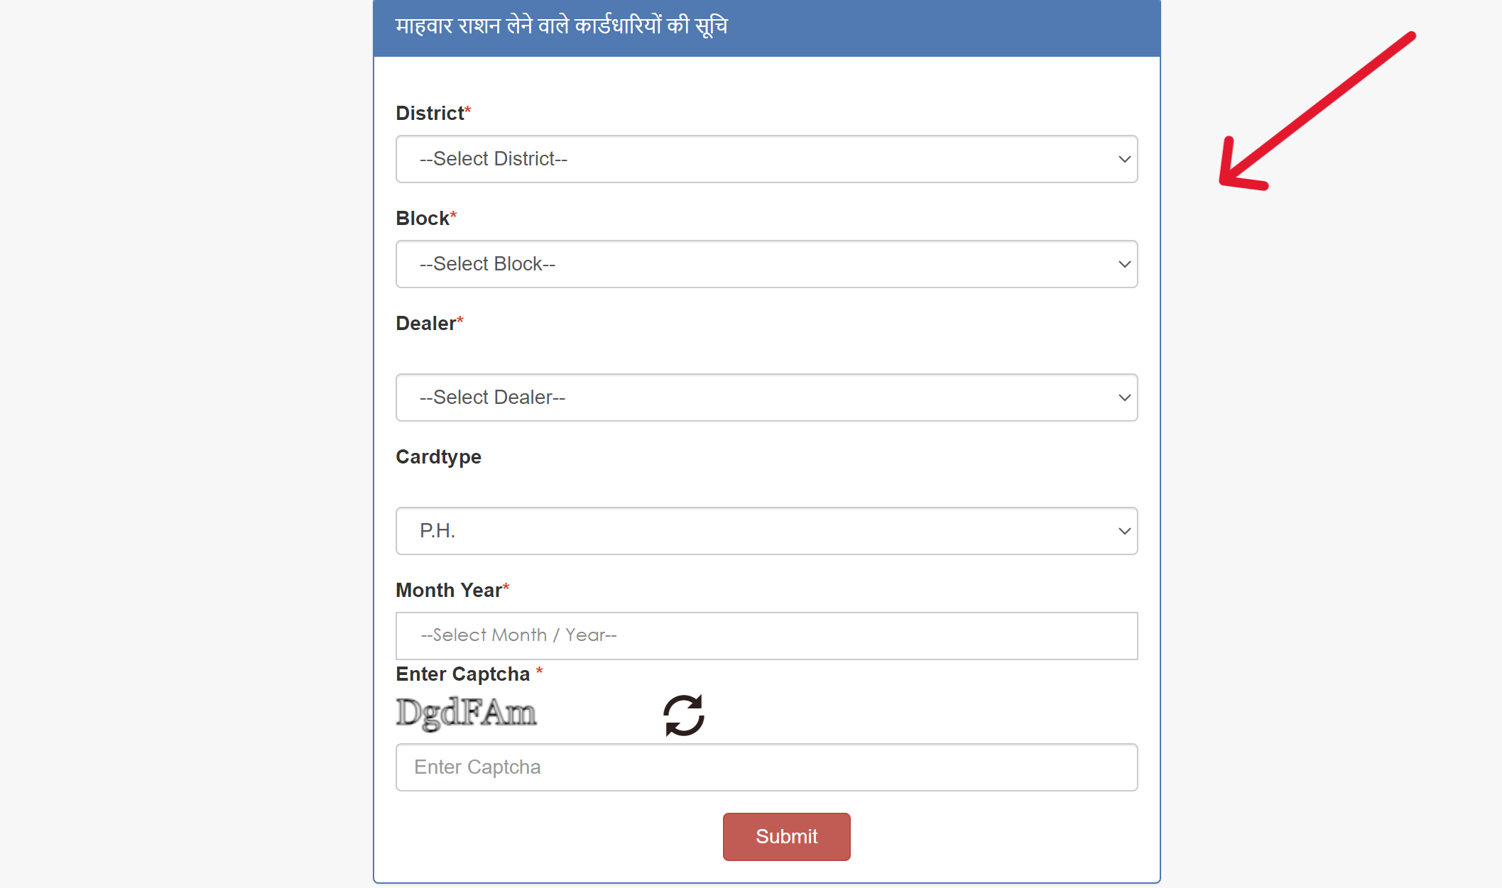Screen dimensions: 1502x888
Task: Open the Cardtype dropdown showing P.H.
Action: coord(766,531)
